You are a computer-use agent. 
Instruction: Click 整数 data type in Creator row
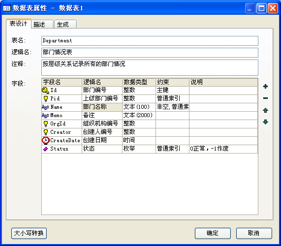point(139,132)
